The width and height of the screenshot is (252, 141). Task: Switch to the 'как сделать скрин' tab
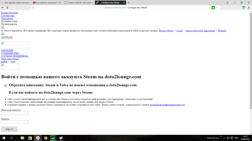[x=16, y=3]
